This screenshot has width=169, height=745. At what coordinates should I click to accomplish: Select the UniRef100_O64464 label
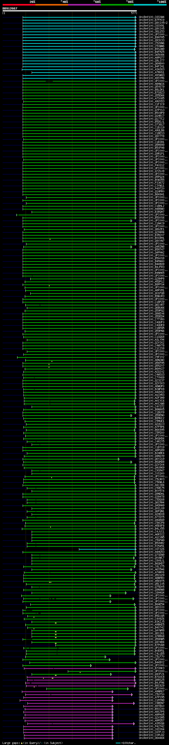pyautogui.click(x=152, y=738)
